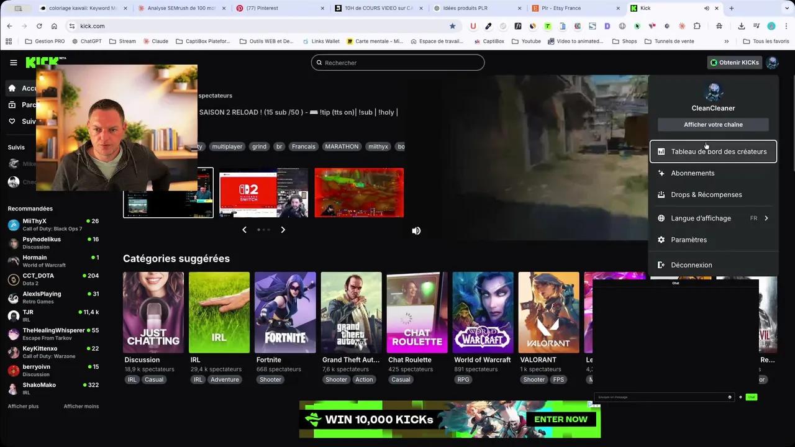
Task: Open the Chrome extensions puzzle icon
Action: pos(697,26)
